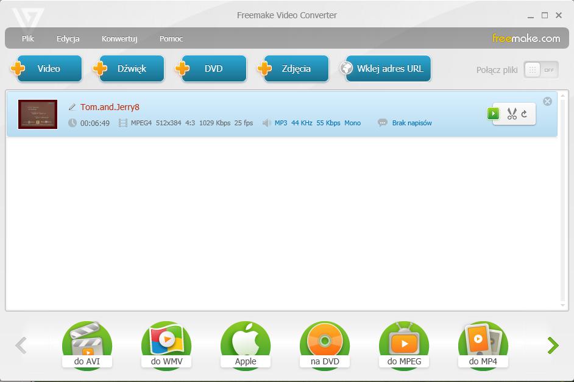Viewport: 574px width, 382px height.
Task: Remove Tom.and.Jerry8 with the X icon
Action: click(x=547, y=101)
